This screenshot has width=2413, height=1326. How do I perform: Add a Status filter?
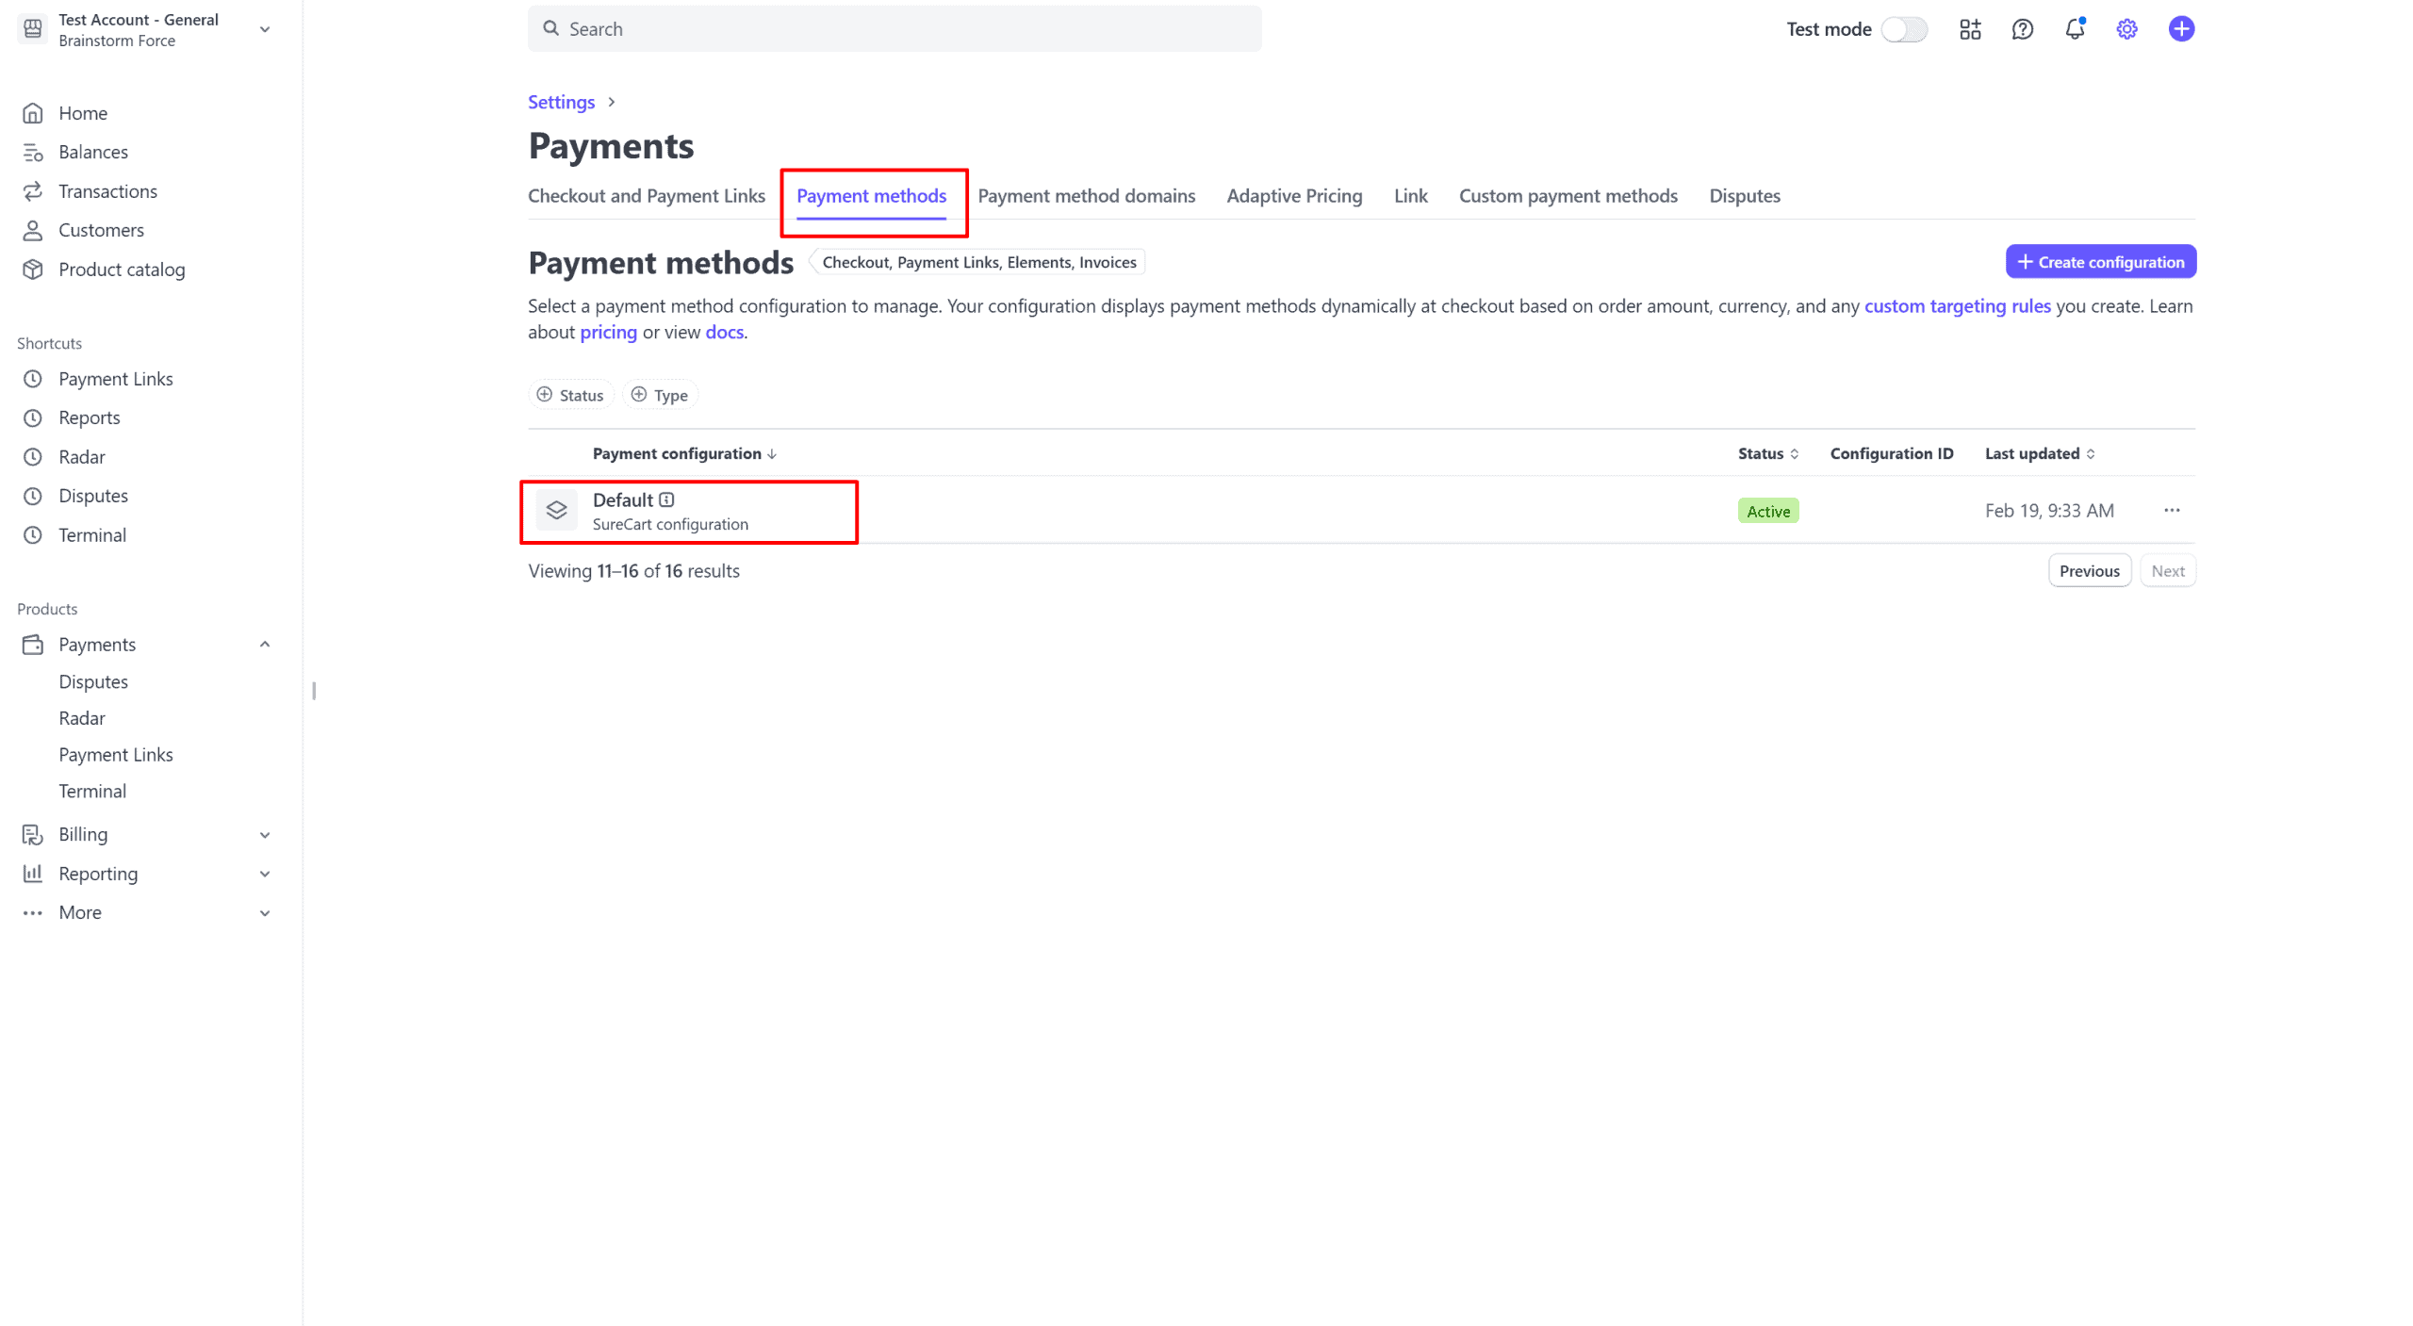tap(570, 395)
